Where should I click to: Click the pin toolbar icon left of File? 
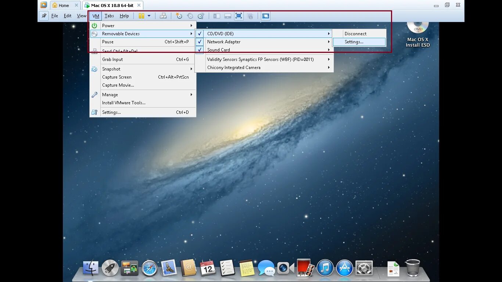[44, 16]
